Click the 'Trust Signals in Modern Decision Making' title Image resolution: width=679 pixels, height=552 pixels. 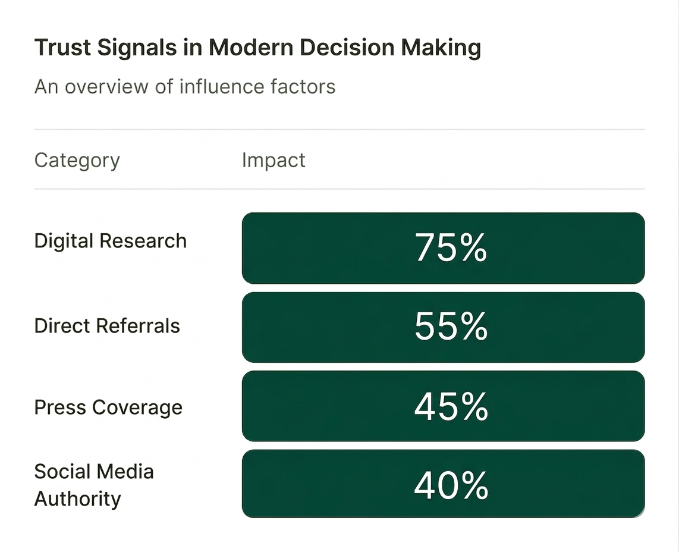(x=257, y=48)
